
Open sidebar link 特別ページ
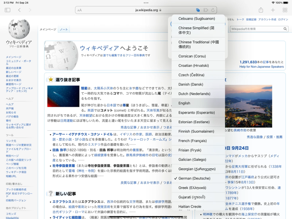12,156
